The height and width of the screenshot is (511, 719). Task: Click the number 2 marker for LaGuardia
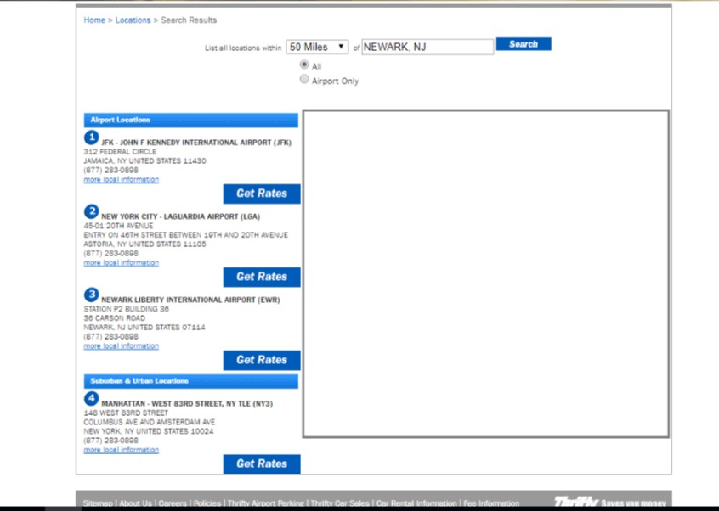point(91,211)
